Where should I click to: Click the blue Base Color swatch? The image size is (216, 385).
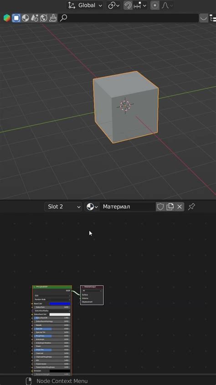[60, 304]
